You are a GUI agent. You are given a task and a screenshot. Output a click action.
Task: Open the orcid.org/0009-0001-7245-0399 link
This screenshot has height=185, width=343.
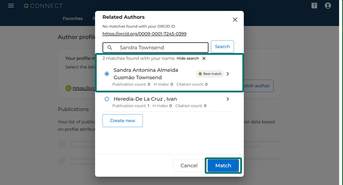[144, 34]
